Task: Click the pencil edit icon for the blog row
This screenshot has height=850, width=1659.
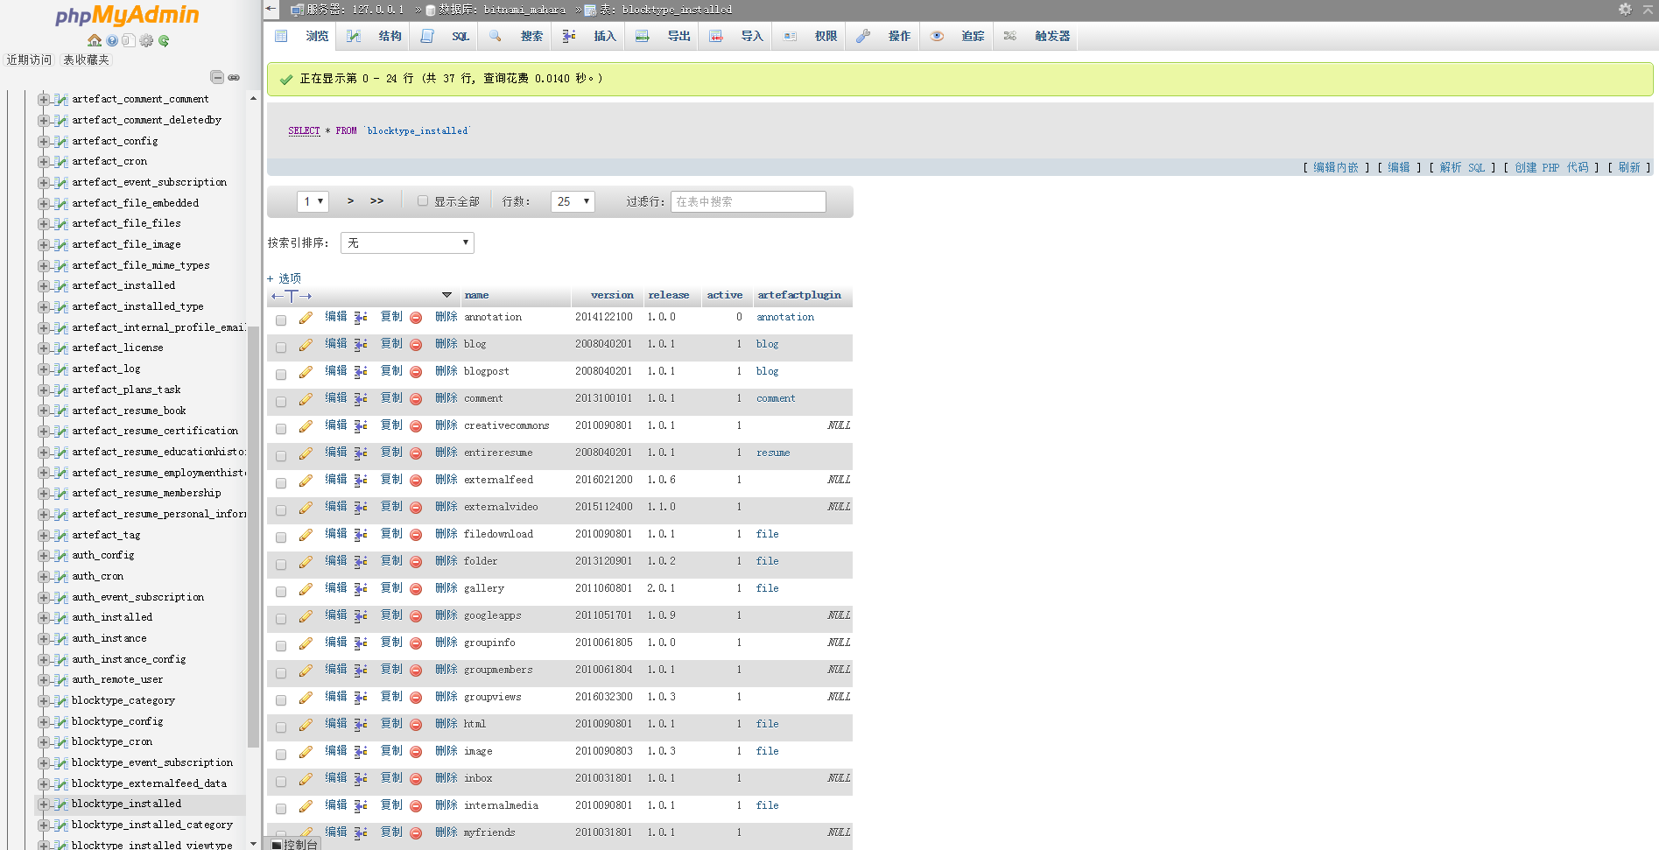Action: tap(306, 345)
